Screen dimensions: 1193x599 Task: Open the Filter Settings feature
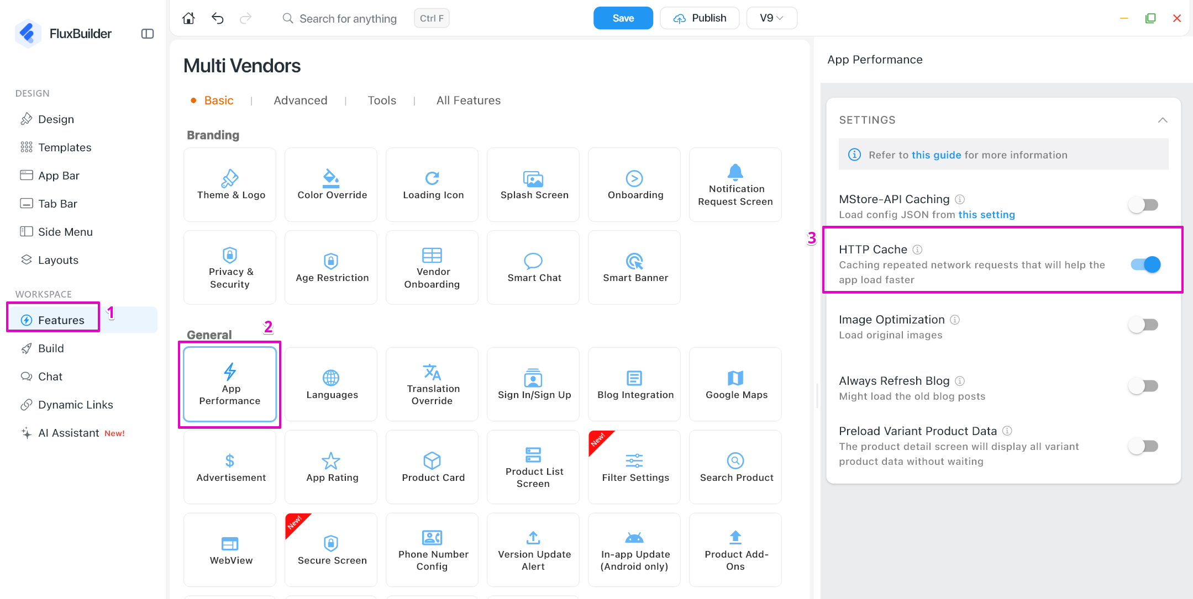(x=634, y=467)
